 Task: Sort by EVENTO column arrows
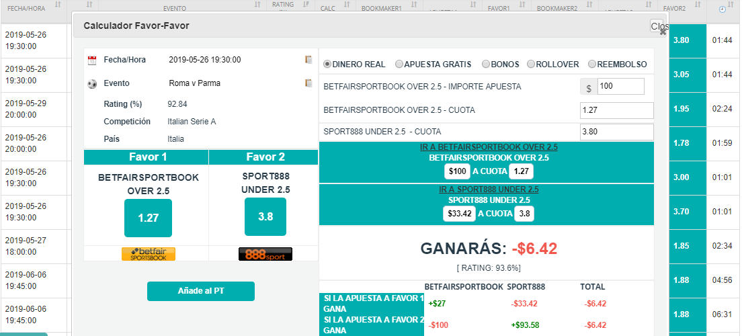tap(257, 5)
